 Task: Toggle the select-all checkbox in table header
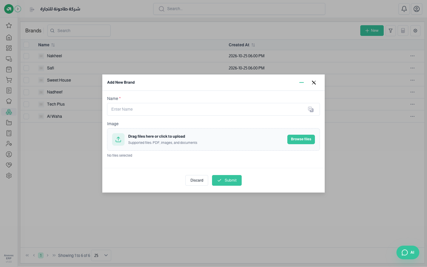click(x=26, y=45)
